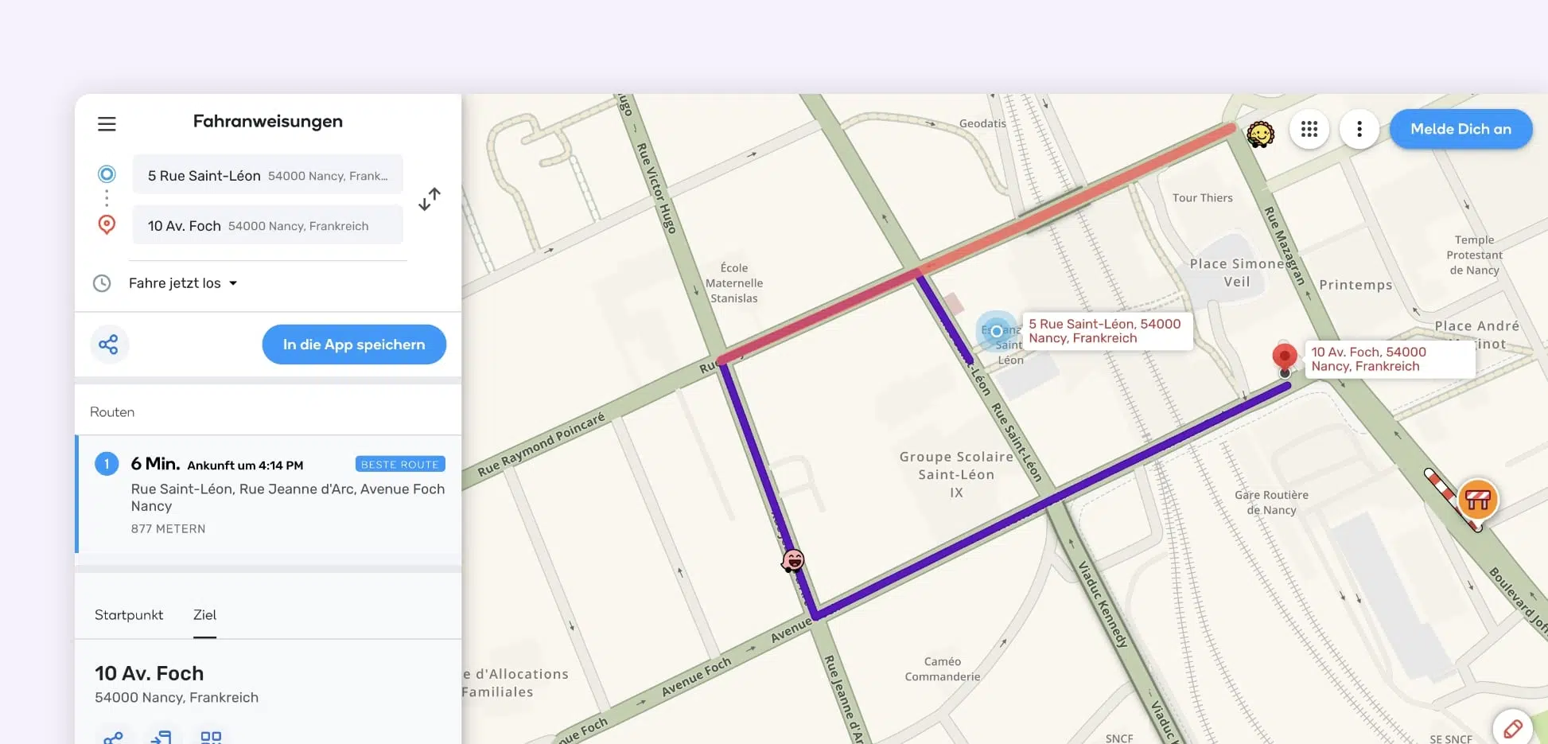Viewport: 1548px width, 744px height.
Task: Select the 6 Min. Beste Route card
Action: coord(269,493)
